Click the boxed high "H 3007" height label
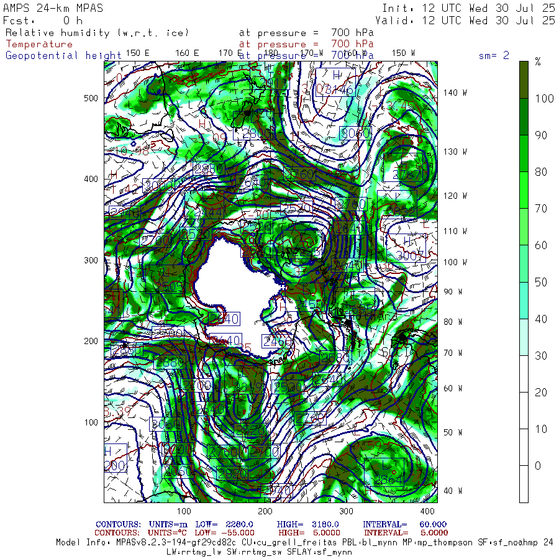 click(x=406, y=248)
